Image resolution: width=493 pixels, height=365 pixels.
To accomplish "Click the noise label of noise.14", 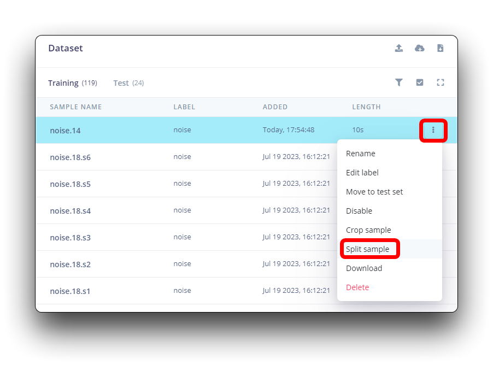I will pos(182,130).
